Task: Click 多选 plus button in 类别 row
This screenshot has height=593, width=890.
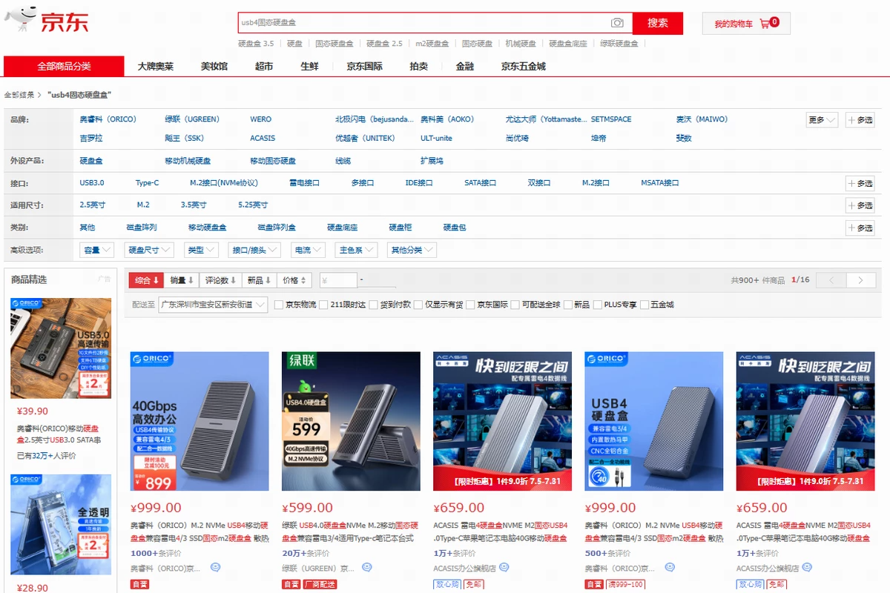Action: click(860, 228)
